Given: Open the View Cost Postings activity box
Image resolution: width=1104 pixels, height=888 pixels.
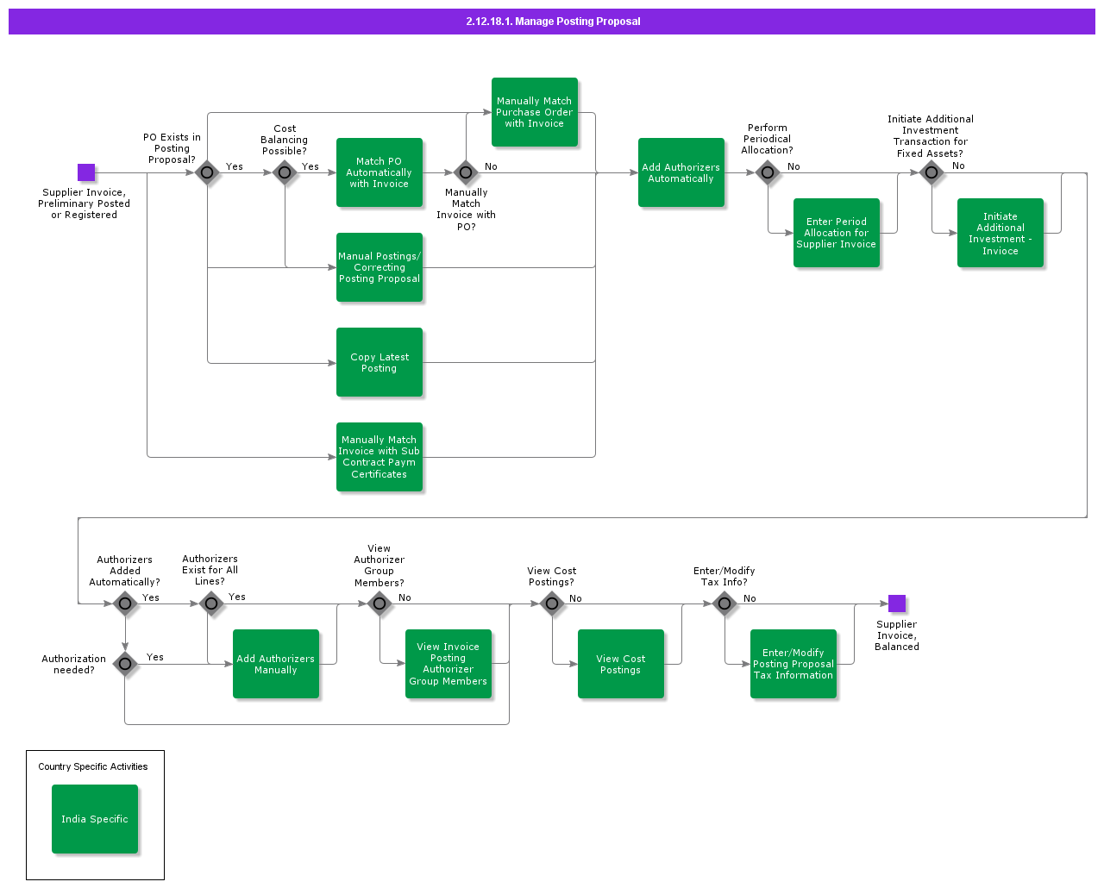Looking at the screenshot, I should point(621,664).
